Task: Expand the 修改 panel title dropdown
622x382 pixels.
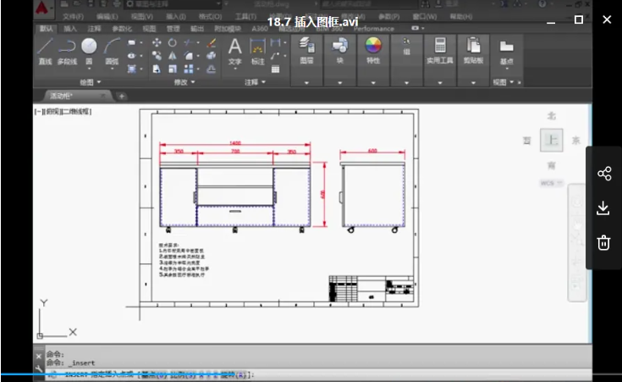Action: [184, 82]
